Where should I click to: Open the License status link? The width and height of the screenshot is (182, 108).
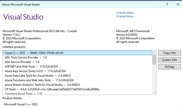(125, 13)
